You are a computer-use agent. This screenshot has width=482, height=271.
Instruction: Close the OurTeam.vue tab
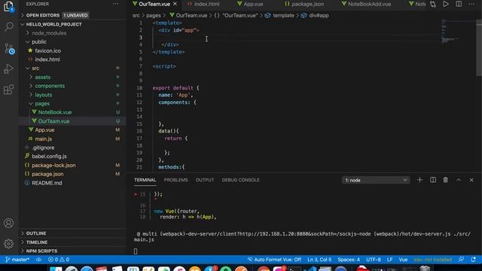coord(175,4)
